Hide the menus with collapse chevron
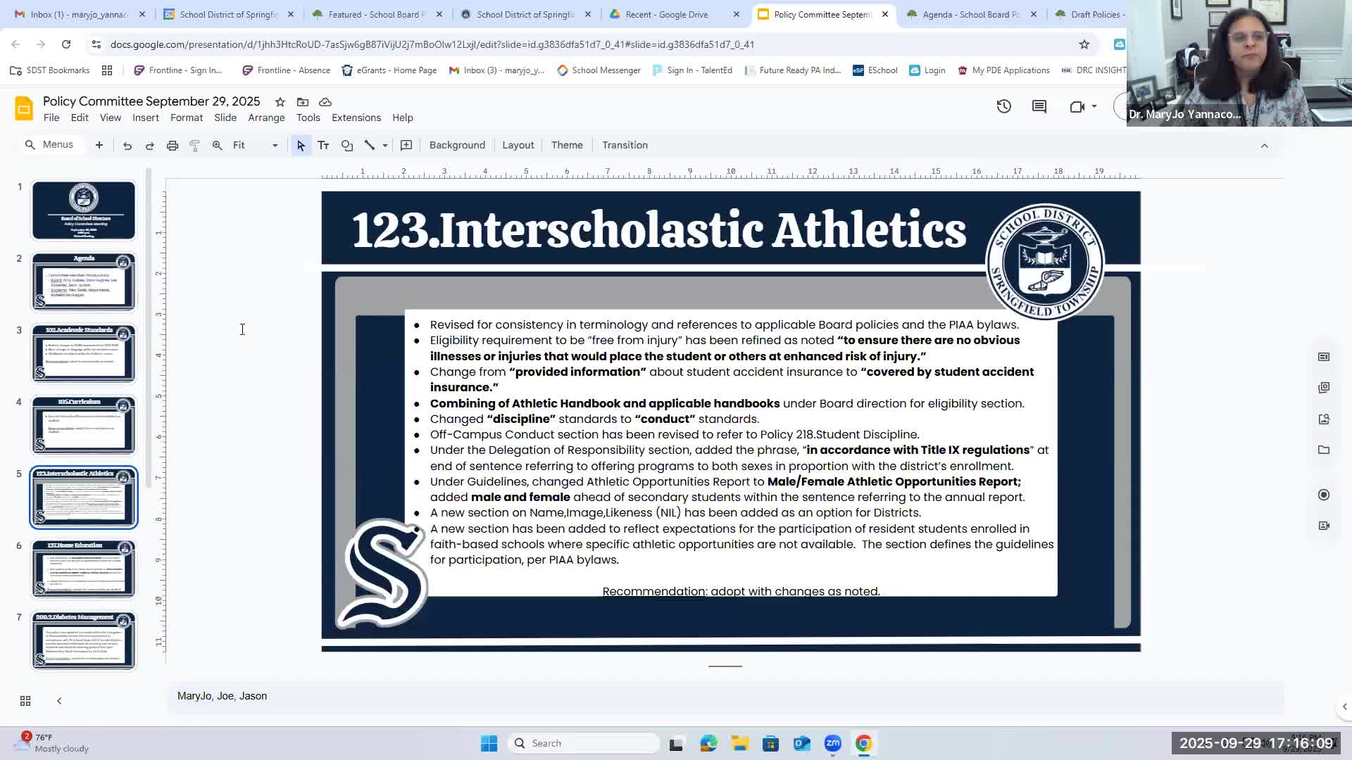1352x760 pixels. coord(1264,146)
